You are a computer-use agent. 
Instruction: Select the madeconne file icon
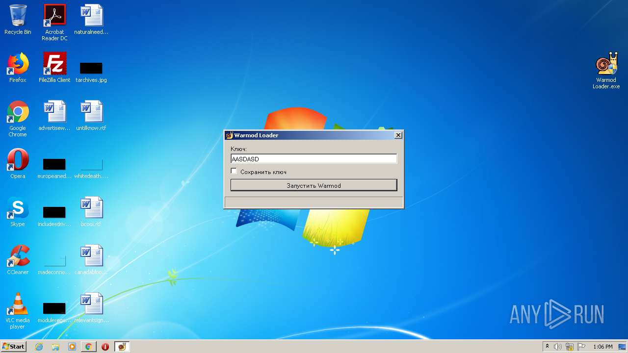point(54,264)
